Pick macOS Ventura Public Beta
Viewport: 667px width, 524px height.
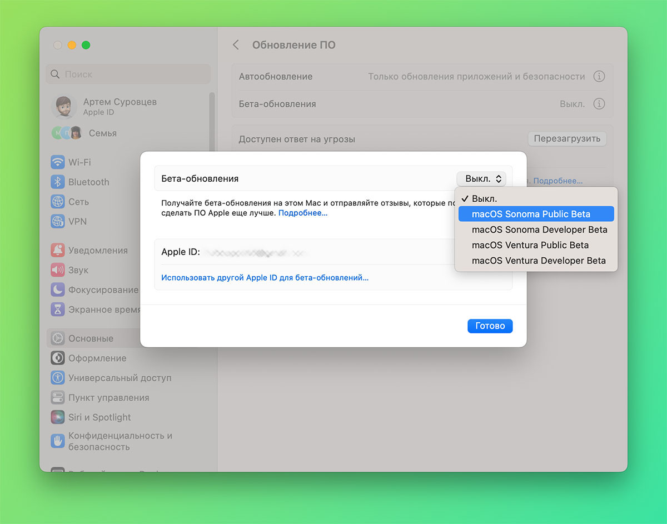click(x=536, y=245)
